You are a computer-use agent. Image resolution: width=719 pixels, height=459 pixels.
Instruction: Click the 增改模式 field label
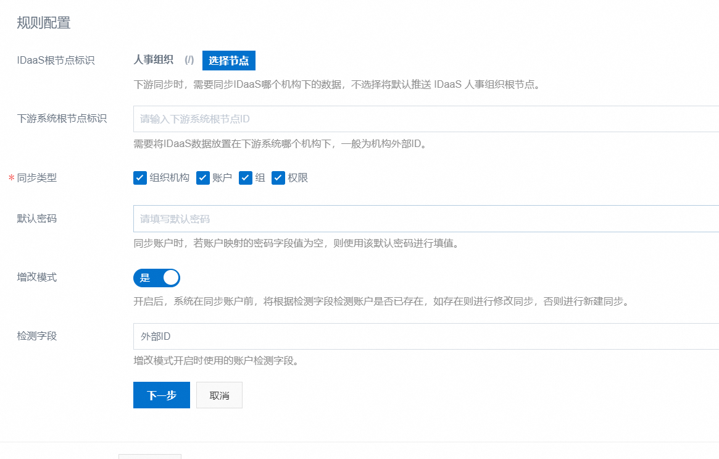click(x=36, y=277)
